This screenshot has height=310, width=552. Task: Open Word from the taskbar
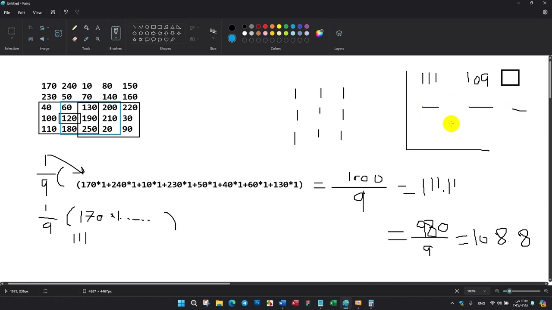[282, 303]
